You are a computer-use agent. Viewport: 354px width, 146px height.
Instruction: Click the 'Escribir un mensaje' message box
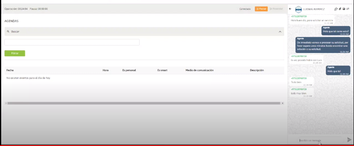[320, 140]
